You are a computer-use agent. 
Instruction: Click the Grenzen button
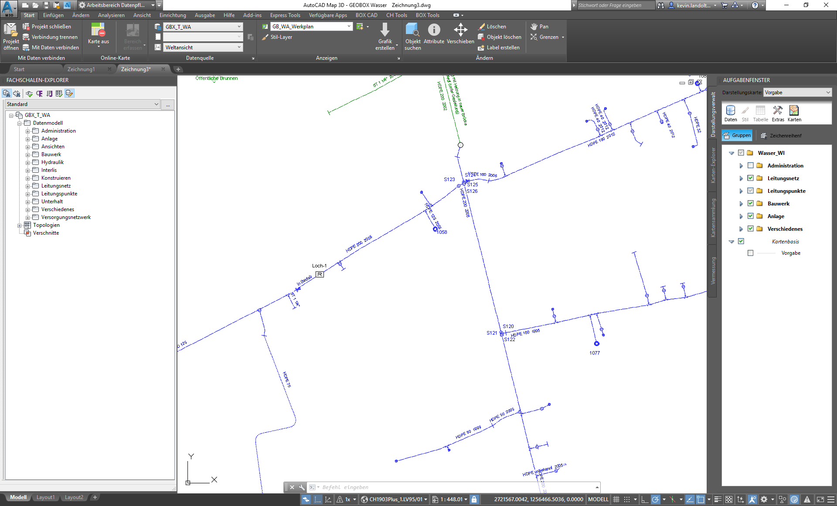tap(547, 37)
